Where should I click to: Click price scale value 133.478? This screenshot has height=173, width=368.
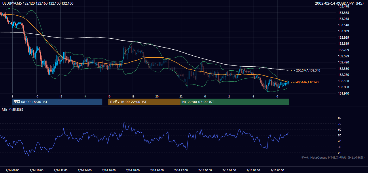(344, 6)
